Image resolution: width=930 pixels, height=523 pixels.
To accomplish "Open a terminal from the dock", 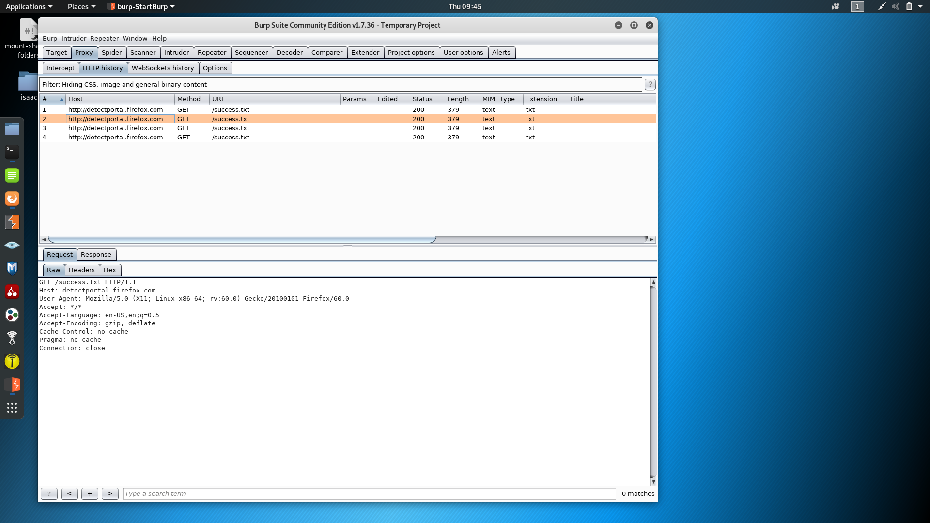I will [x=12, y=152].
